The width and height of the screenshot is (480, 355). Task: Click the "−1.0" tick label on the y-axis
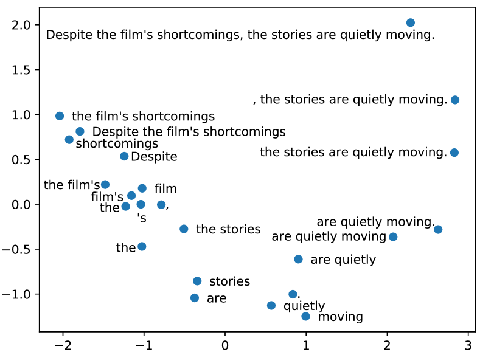18,294
